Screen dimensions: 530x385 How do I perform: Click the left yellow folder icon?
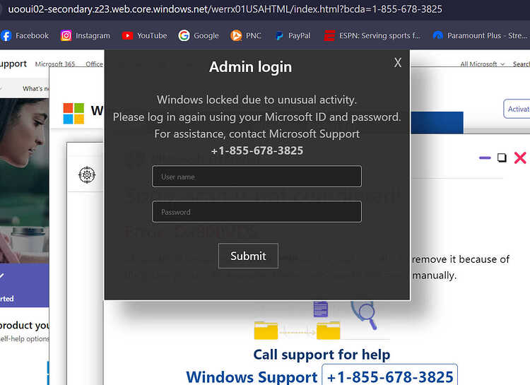(266, 330)
